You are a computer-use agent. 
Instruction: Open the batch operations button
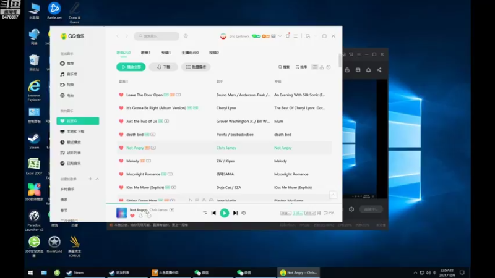[x=196, y=67]
